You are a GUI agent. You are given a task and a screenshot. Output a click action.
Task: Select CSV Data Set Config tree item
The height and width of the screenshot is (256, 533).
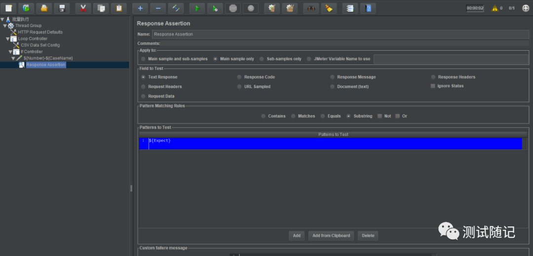40,45
